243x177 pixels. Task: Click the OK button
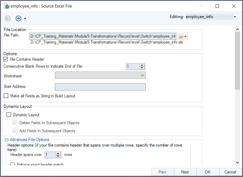[x=208, y=172]
